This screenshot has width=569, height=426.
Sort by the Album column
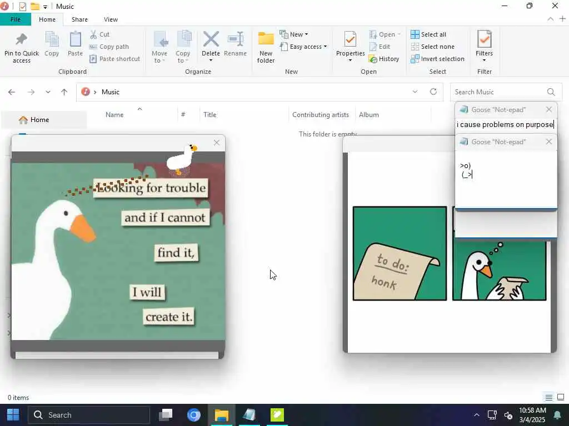click(x=369, y=114)
